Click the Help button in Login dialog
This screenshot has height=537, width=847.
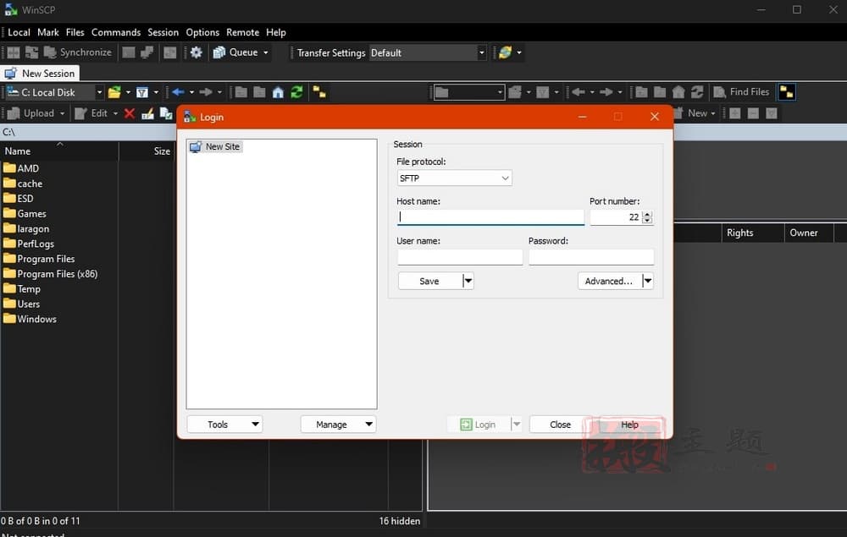pyautogui.click(x=629, y=425)
